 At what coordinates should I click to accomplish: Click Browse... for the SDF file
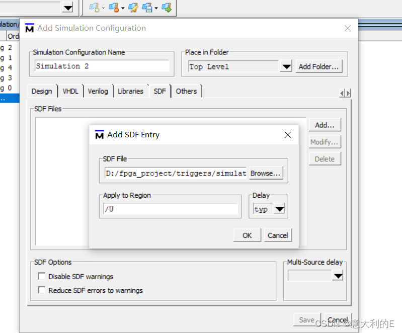click(266, 173)
